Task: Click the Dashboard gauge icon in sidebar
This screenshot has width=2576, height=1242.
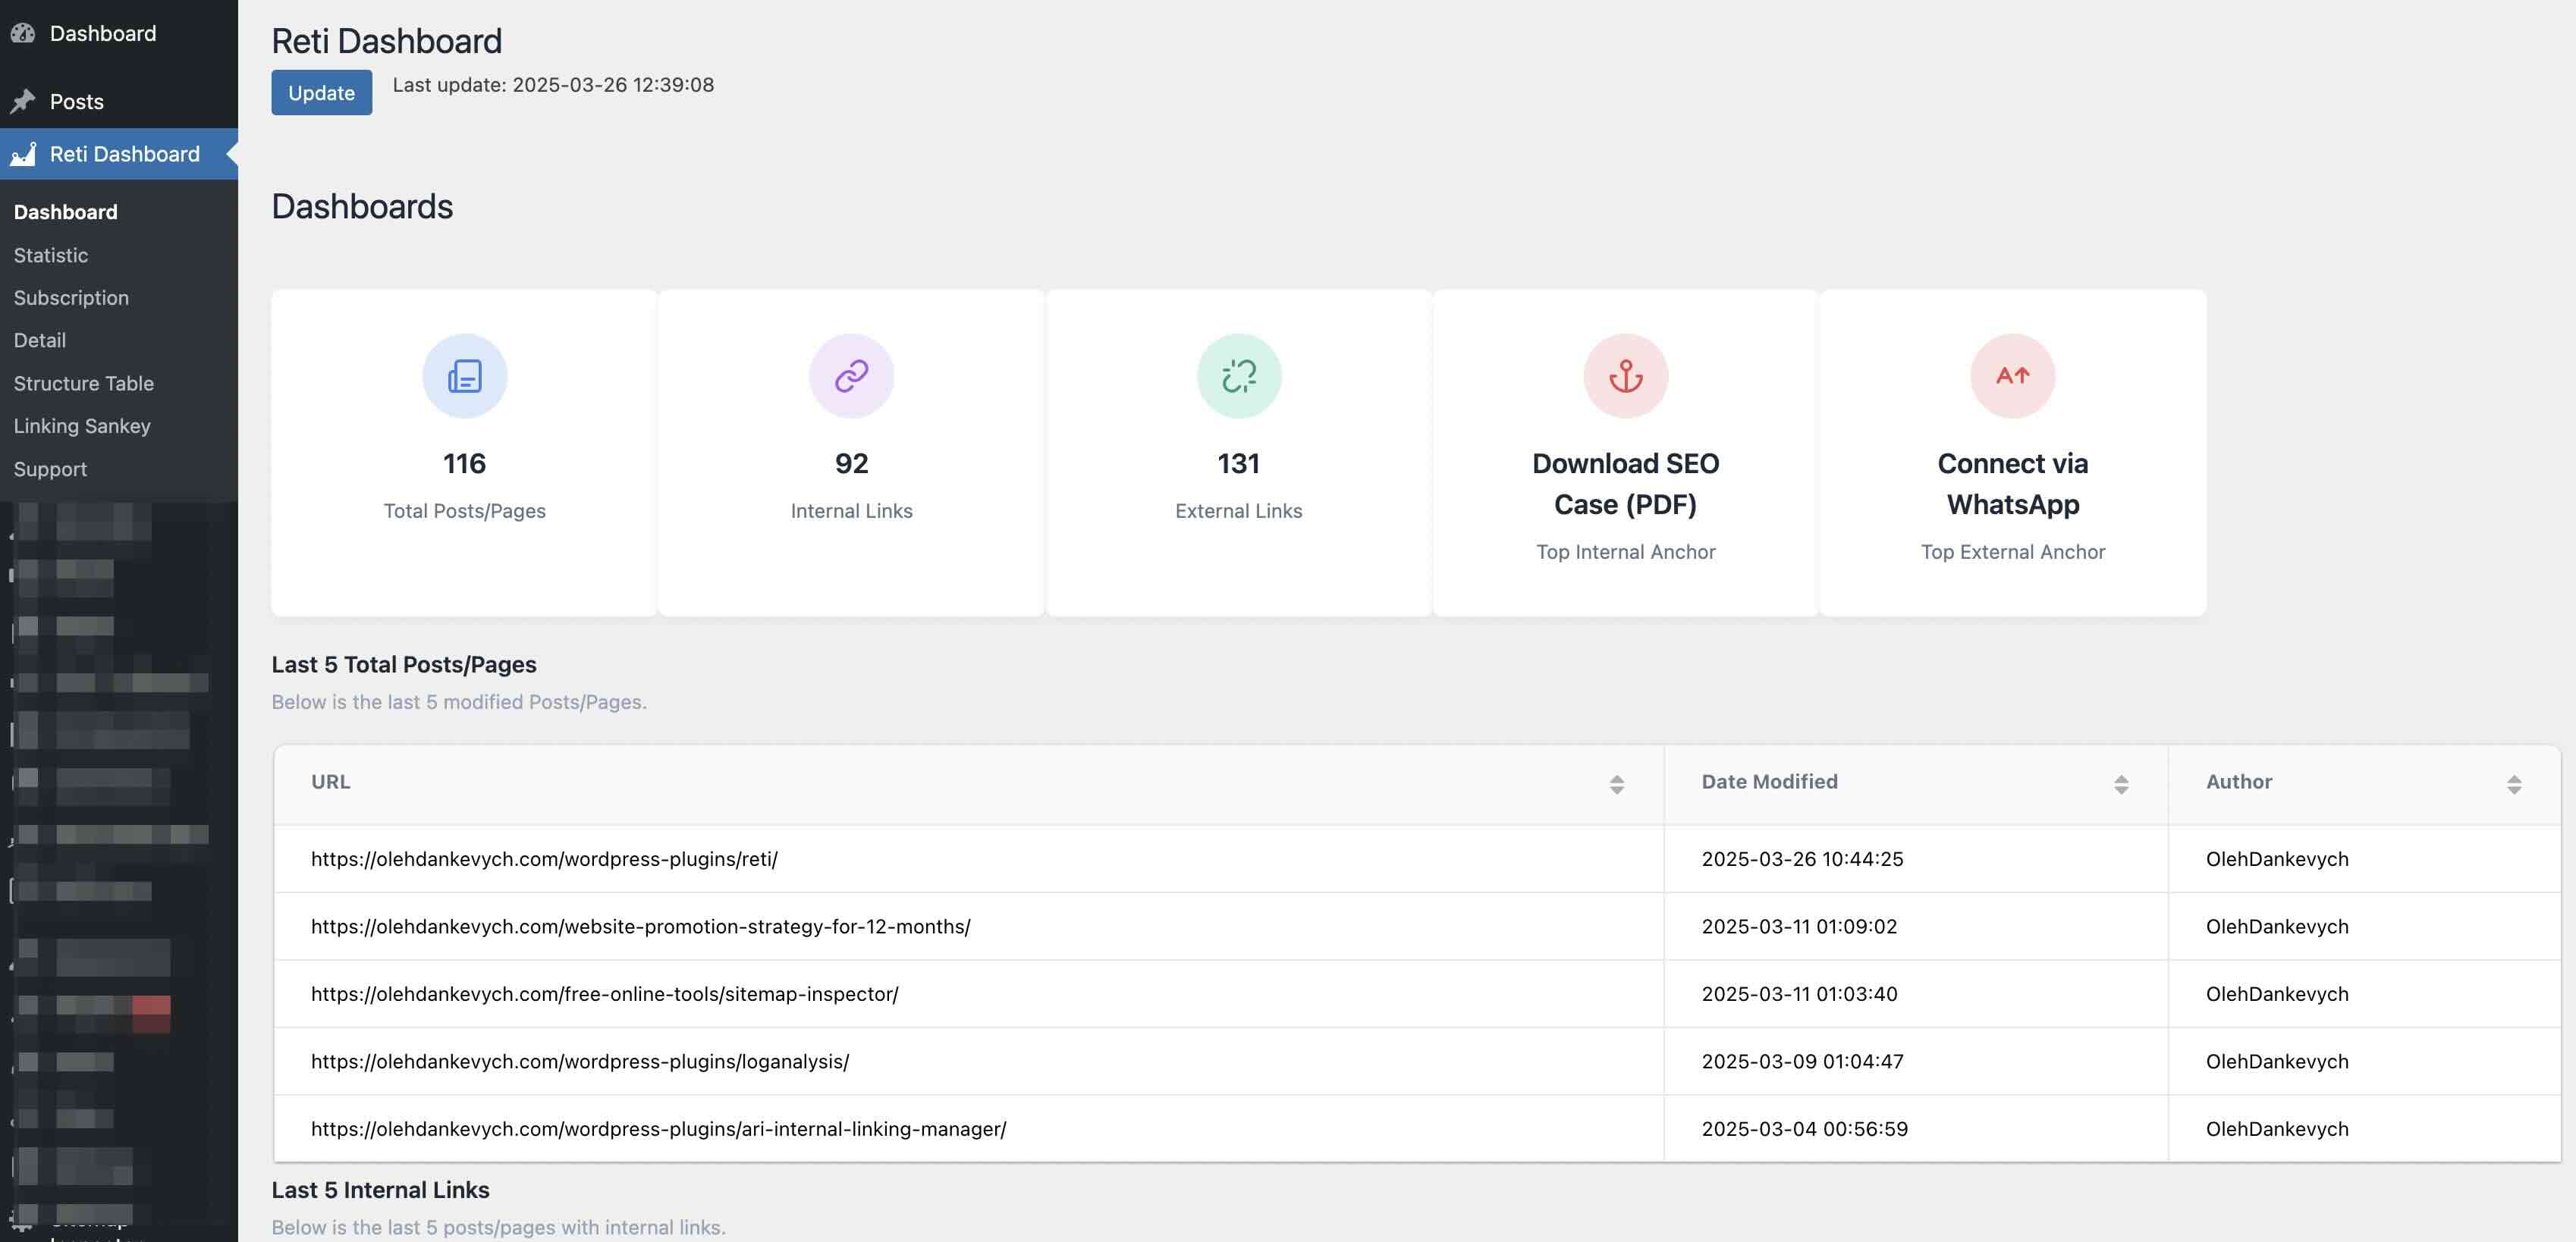Action: [23, 33]
